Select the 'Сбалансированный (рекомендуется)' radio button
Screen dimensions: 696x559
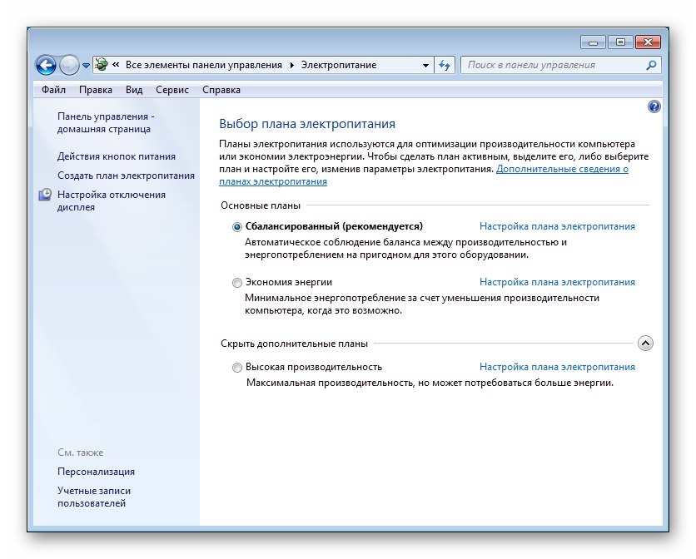pyautogui.click(x=237, y=227)
